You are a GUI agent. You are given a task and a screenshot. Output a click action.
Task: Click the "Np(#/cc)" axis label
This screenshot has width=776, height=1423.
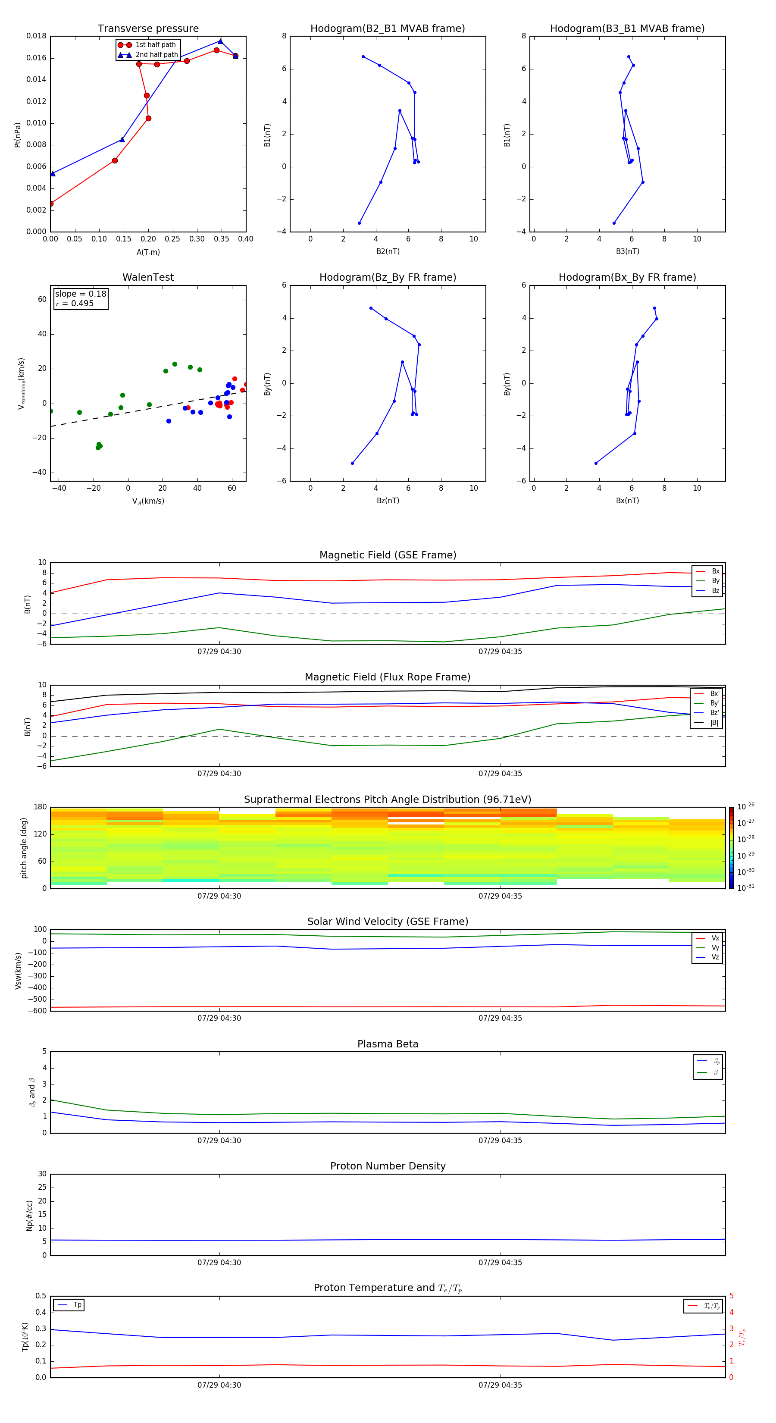[x=29, y=1215]
